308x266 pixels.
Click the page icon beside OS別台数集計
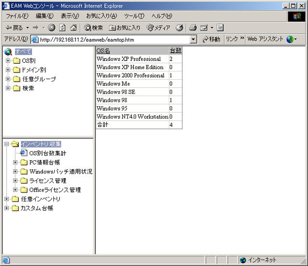click(x=24, y=153)
